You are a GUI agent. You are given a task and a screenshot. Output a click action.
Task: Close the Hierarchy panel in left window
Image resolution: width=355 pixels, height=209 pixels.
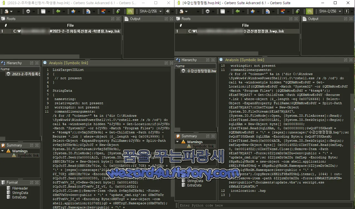(37, 63)
